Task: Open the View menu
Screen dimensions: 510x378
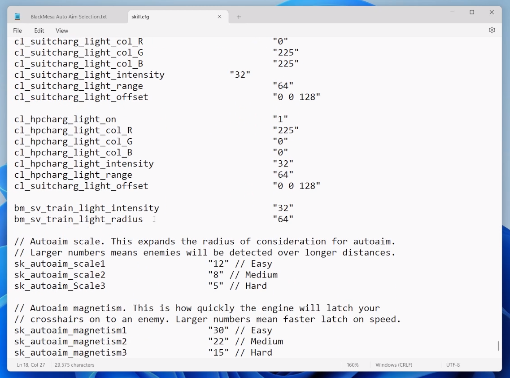Action: [62, 31]
